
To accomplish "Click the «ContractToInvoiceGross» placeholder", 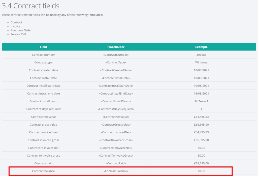I will coord(116,156).
